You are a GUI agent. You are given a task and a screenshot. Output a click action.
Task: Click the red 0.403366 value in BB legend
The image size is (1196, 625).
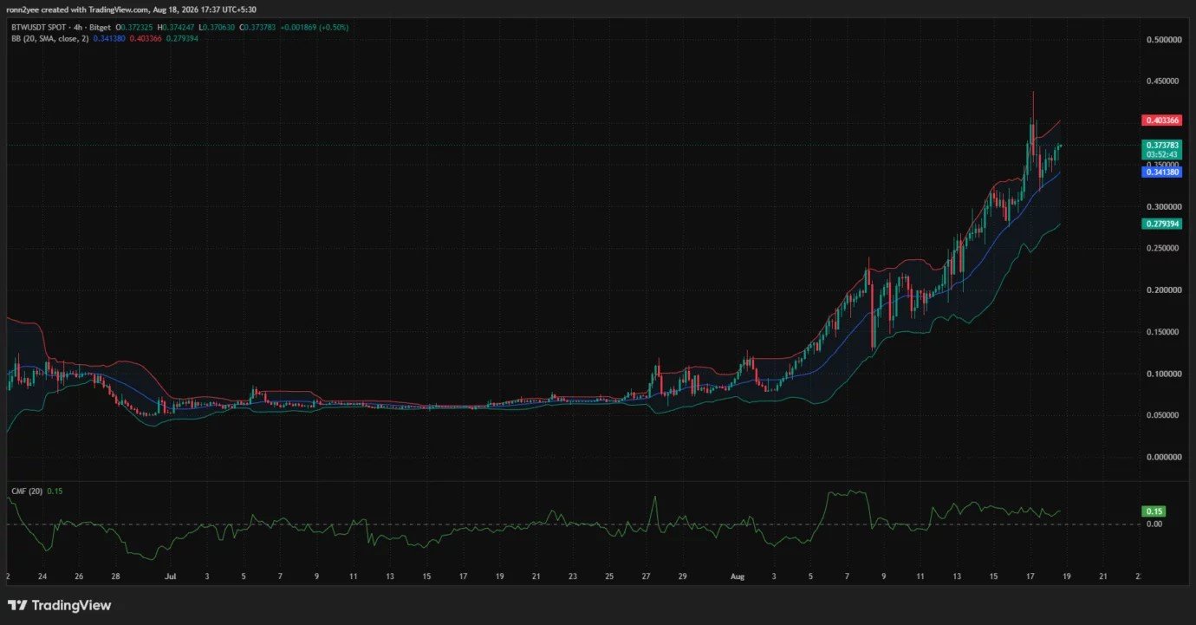144,38
